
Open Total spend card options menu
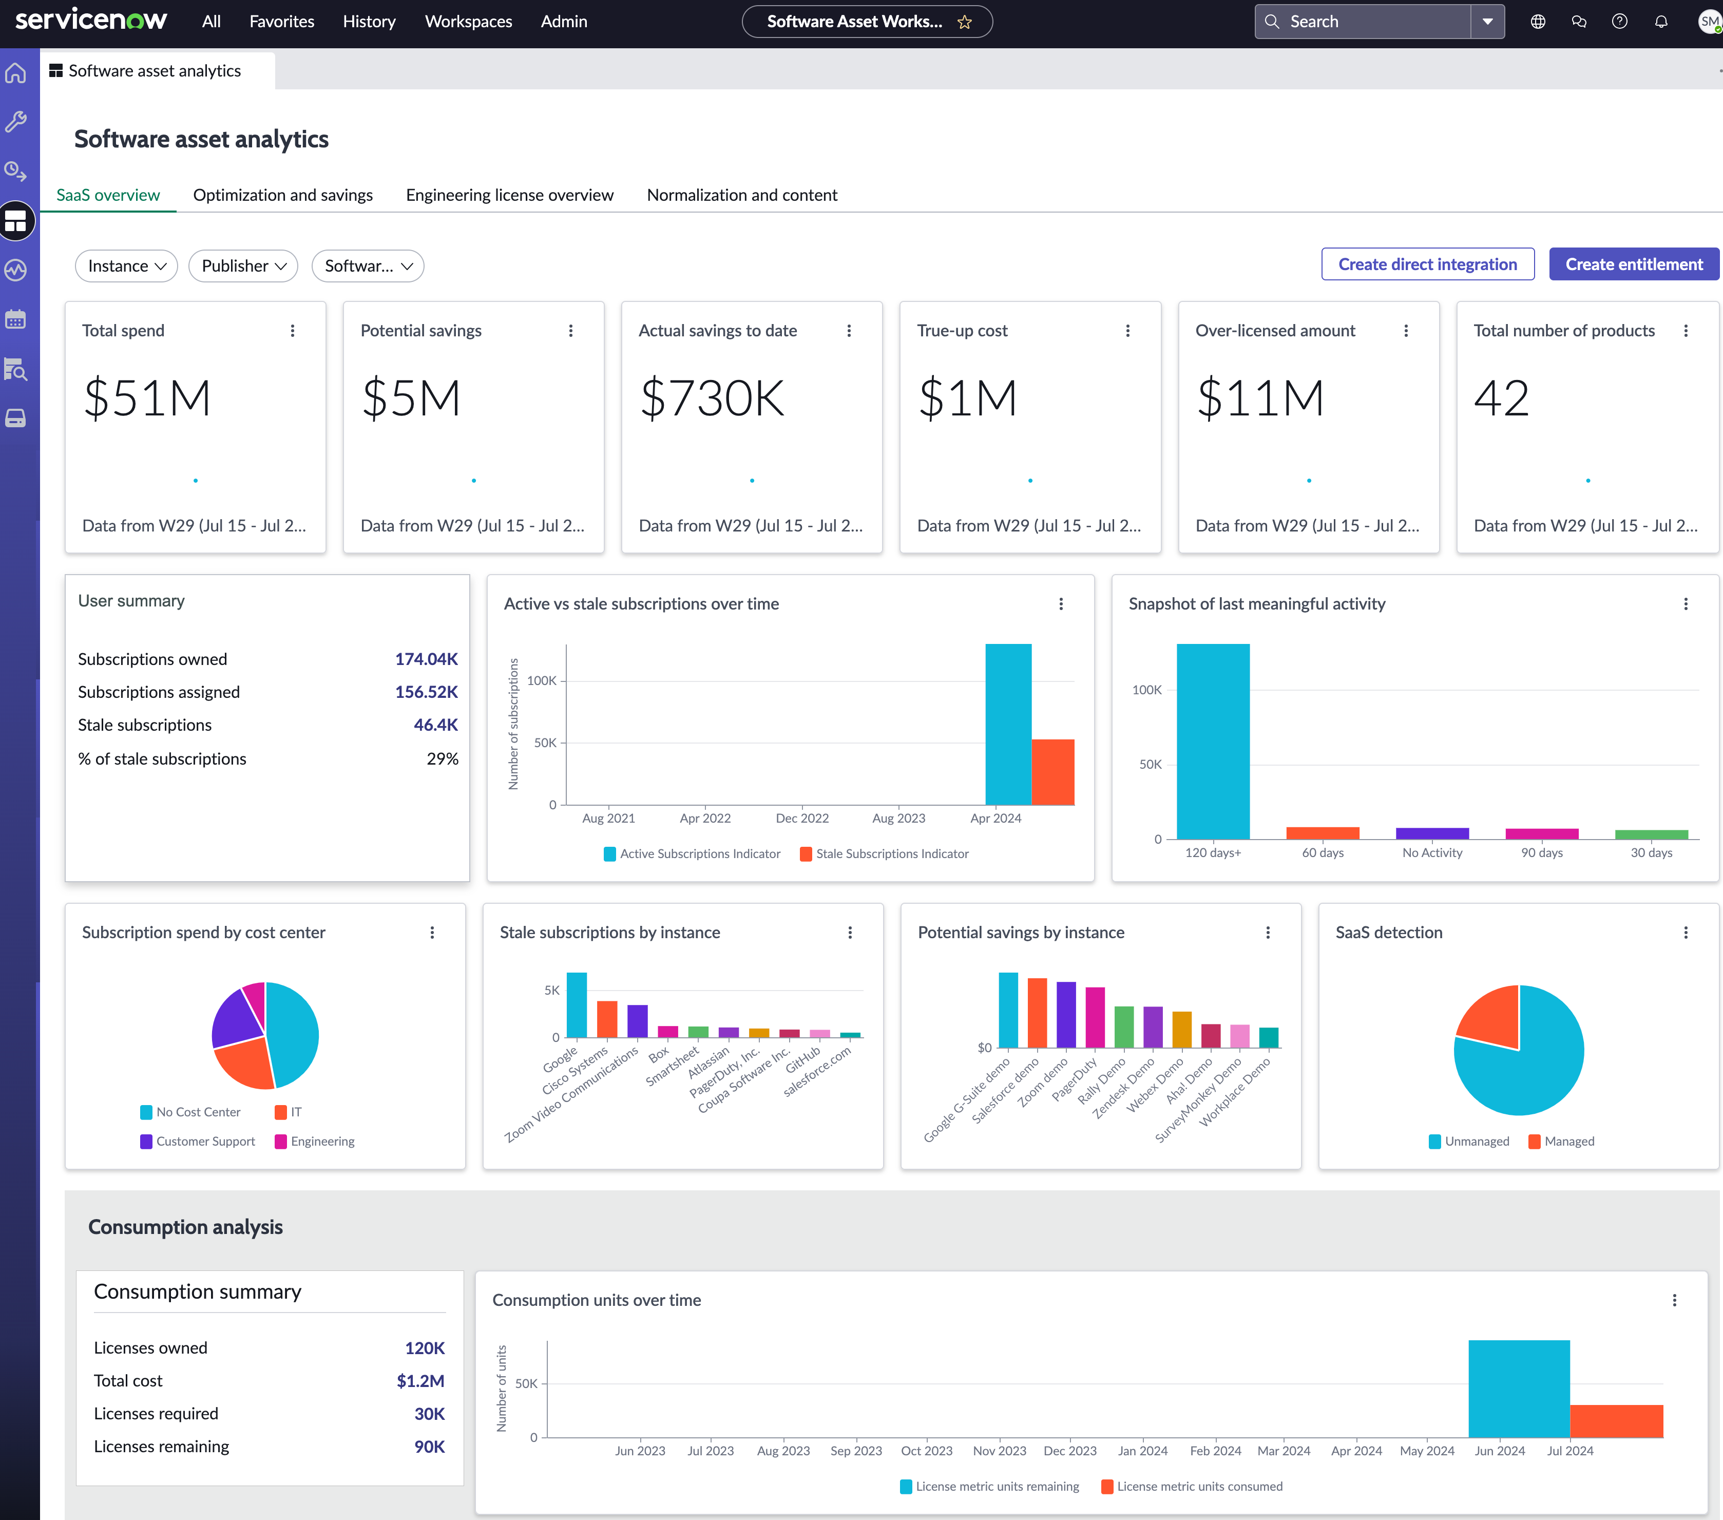pos(293,331)
